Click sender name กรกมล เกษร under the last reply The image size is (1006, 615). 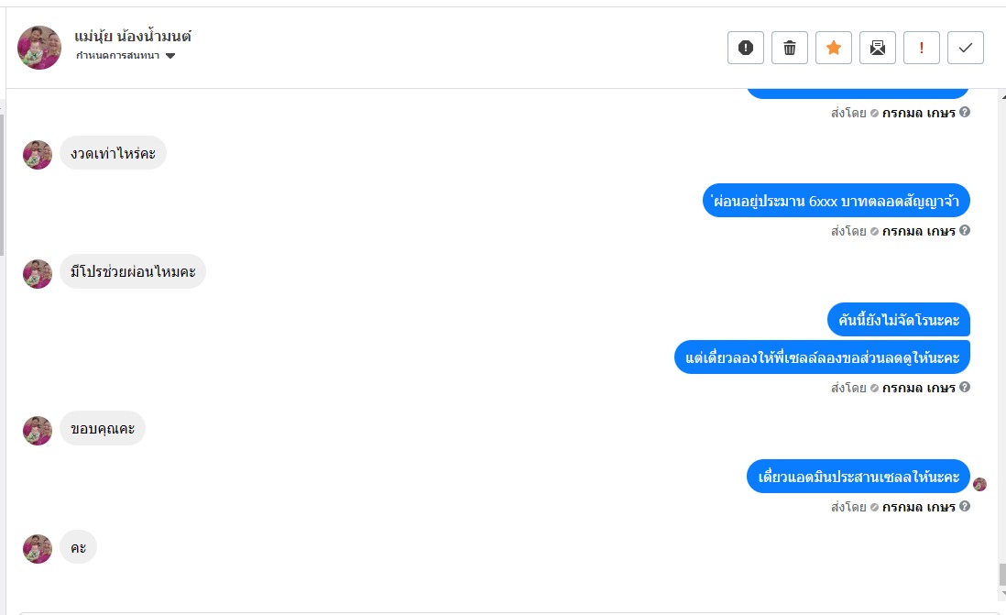[919, 507]
